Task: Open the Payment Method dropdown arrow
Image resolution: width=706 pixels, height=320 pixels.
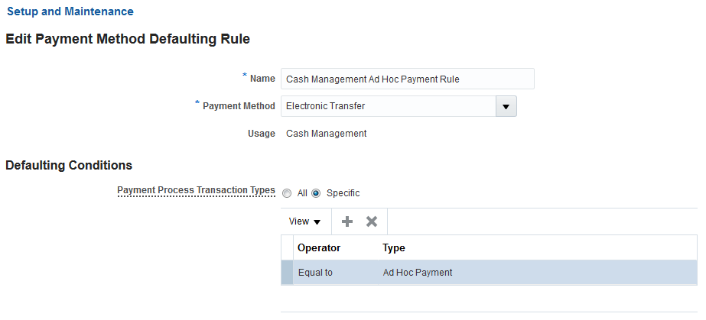Action: tap(506, 106)
